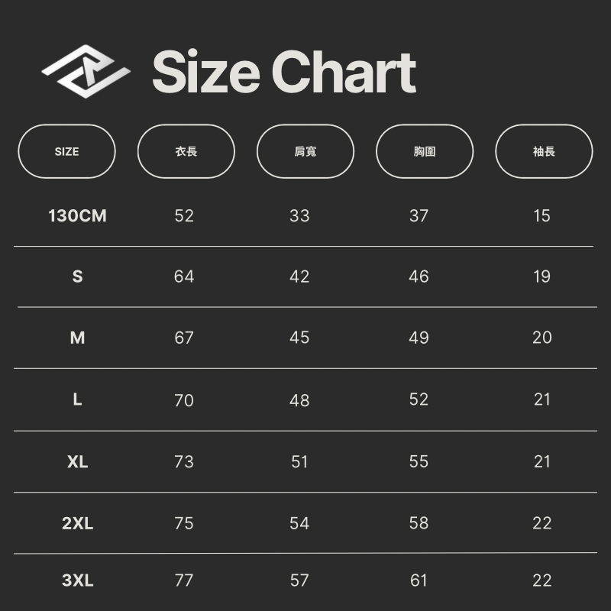This screenshot has width=611, height=611.
Task: Click the L sleeve length value
Action: tap(541, 399)
